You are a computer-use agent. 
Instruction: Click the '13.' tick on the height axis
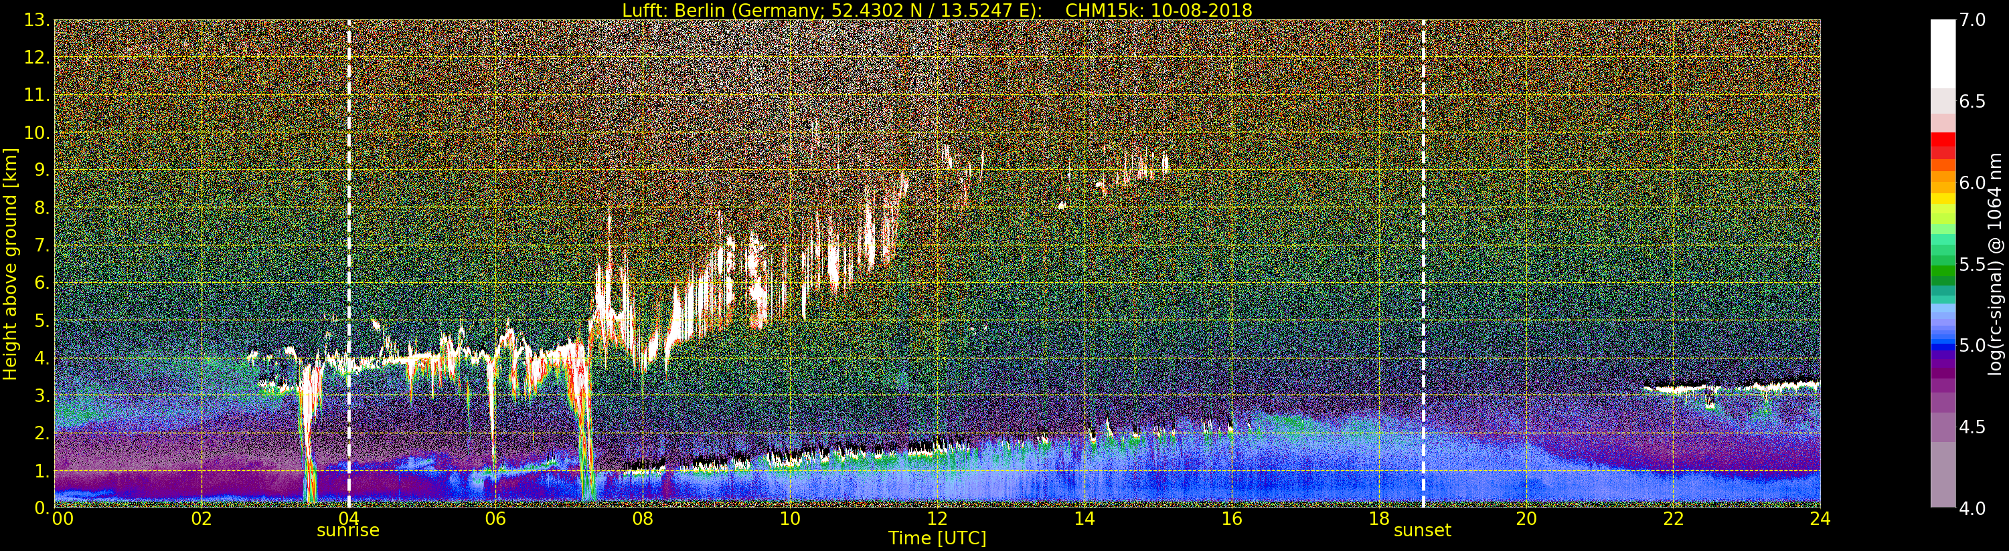tap(36, 20)
